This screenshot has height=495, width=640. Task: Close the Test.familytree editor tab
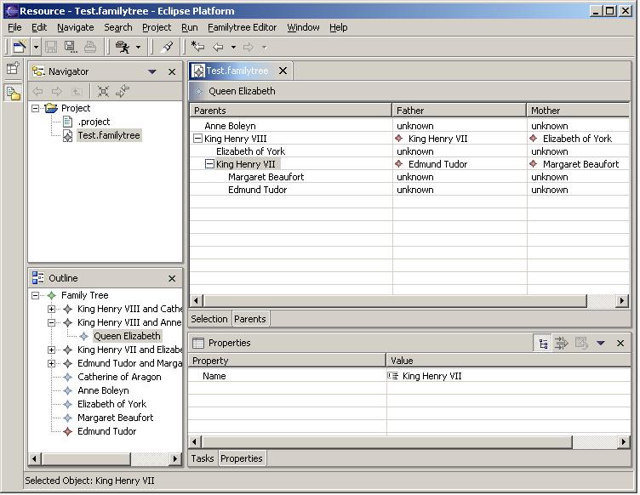(283, 71)
